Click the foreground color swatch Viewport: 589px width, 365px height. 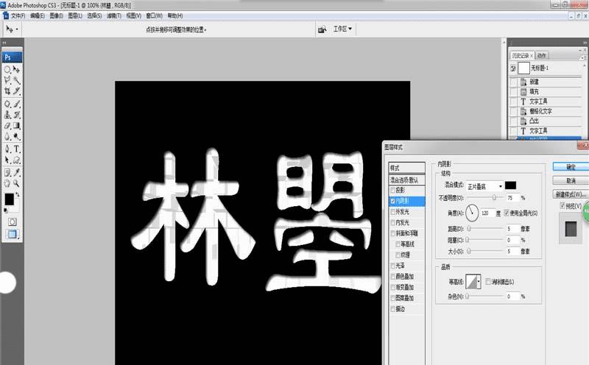[x=9, y=199]
